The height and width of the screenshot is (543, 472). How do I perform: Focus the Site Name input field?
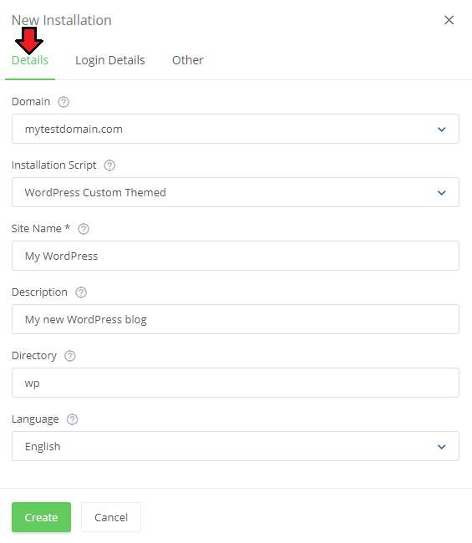(x=236, y=256)
